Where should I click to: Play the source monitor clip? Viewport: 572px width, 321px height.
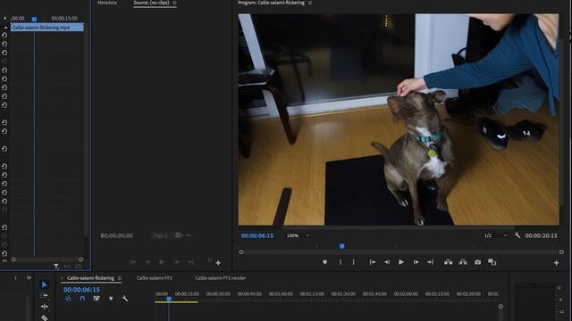click(162, 262)
